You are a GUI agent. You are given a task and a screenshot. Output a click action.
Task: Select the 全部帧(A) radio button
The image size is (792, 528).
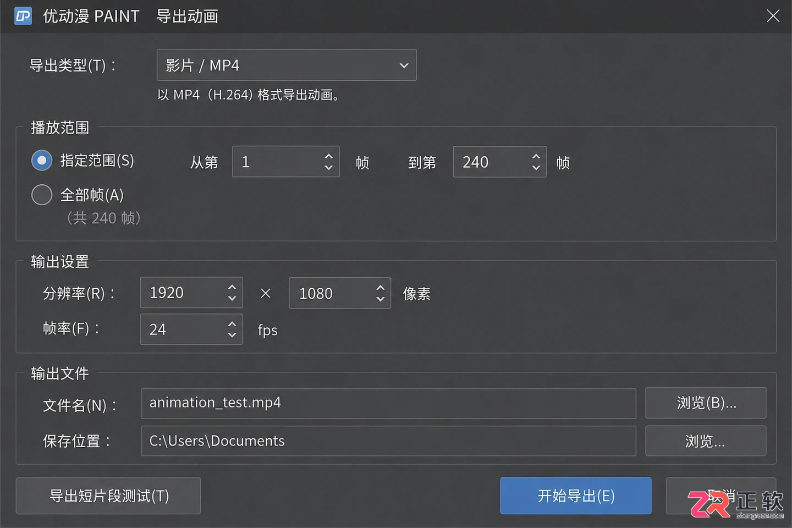click(42, 195)
